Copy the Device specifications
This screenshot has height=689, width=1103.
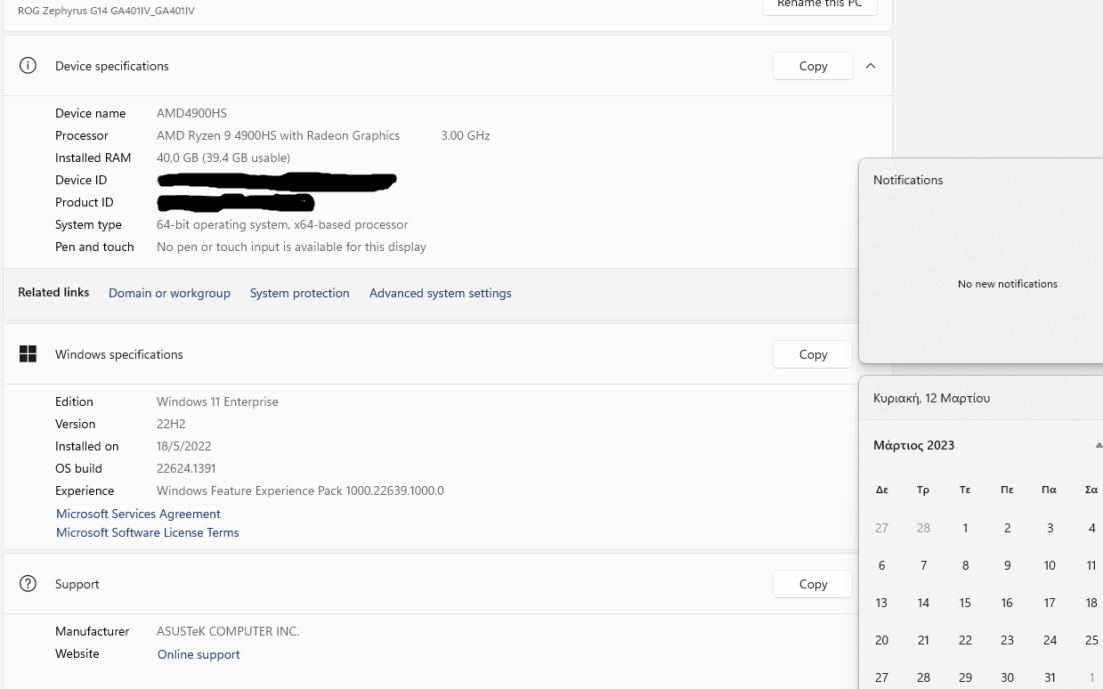813,66
